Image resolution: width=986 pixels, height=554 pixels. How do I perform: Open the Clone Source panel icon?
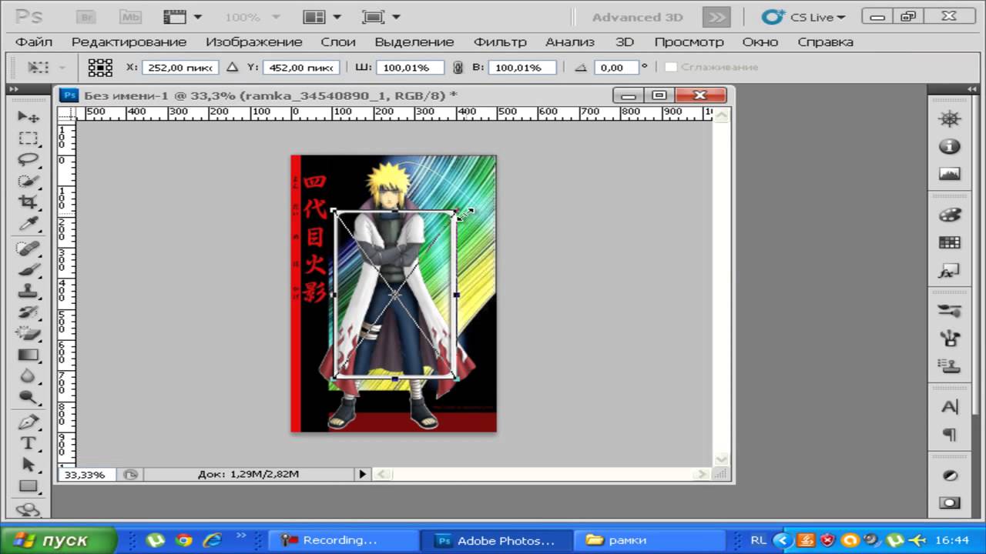point(949,365)
